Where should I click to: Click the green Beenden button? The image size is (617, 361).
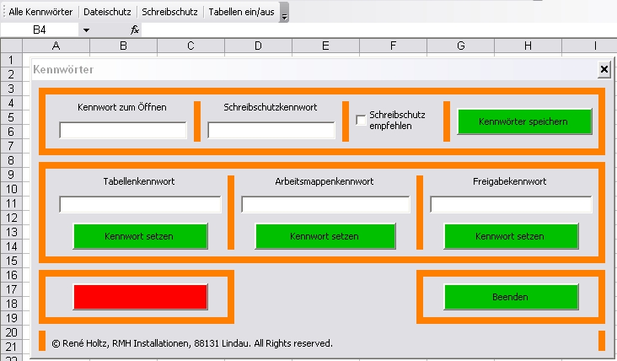(x=511, y=297)
